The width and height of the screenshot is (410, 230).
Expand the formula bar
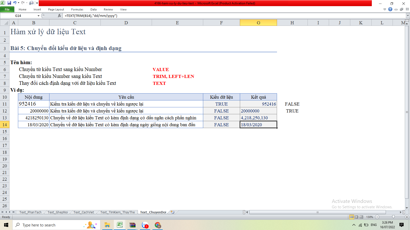click(x=408, y=16)
